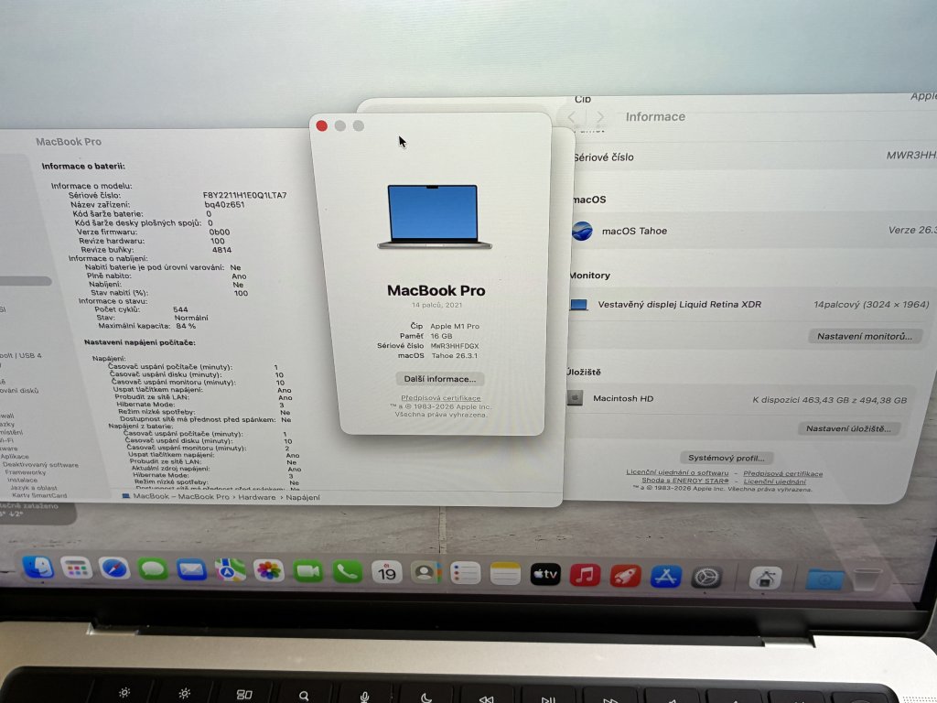This screenshot has height=703, width=937.
Task: Open Předpisová certifikace link in Informace window
Action: tap(783, 473)
